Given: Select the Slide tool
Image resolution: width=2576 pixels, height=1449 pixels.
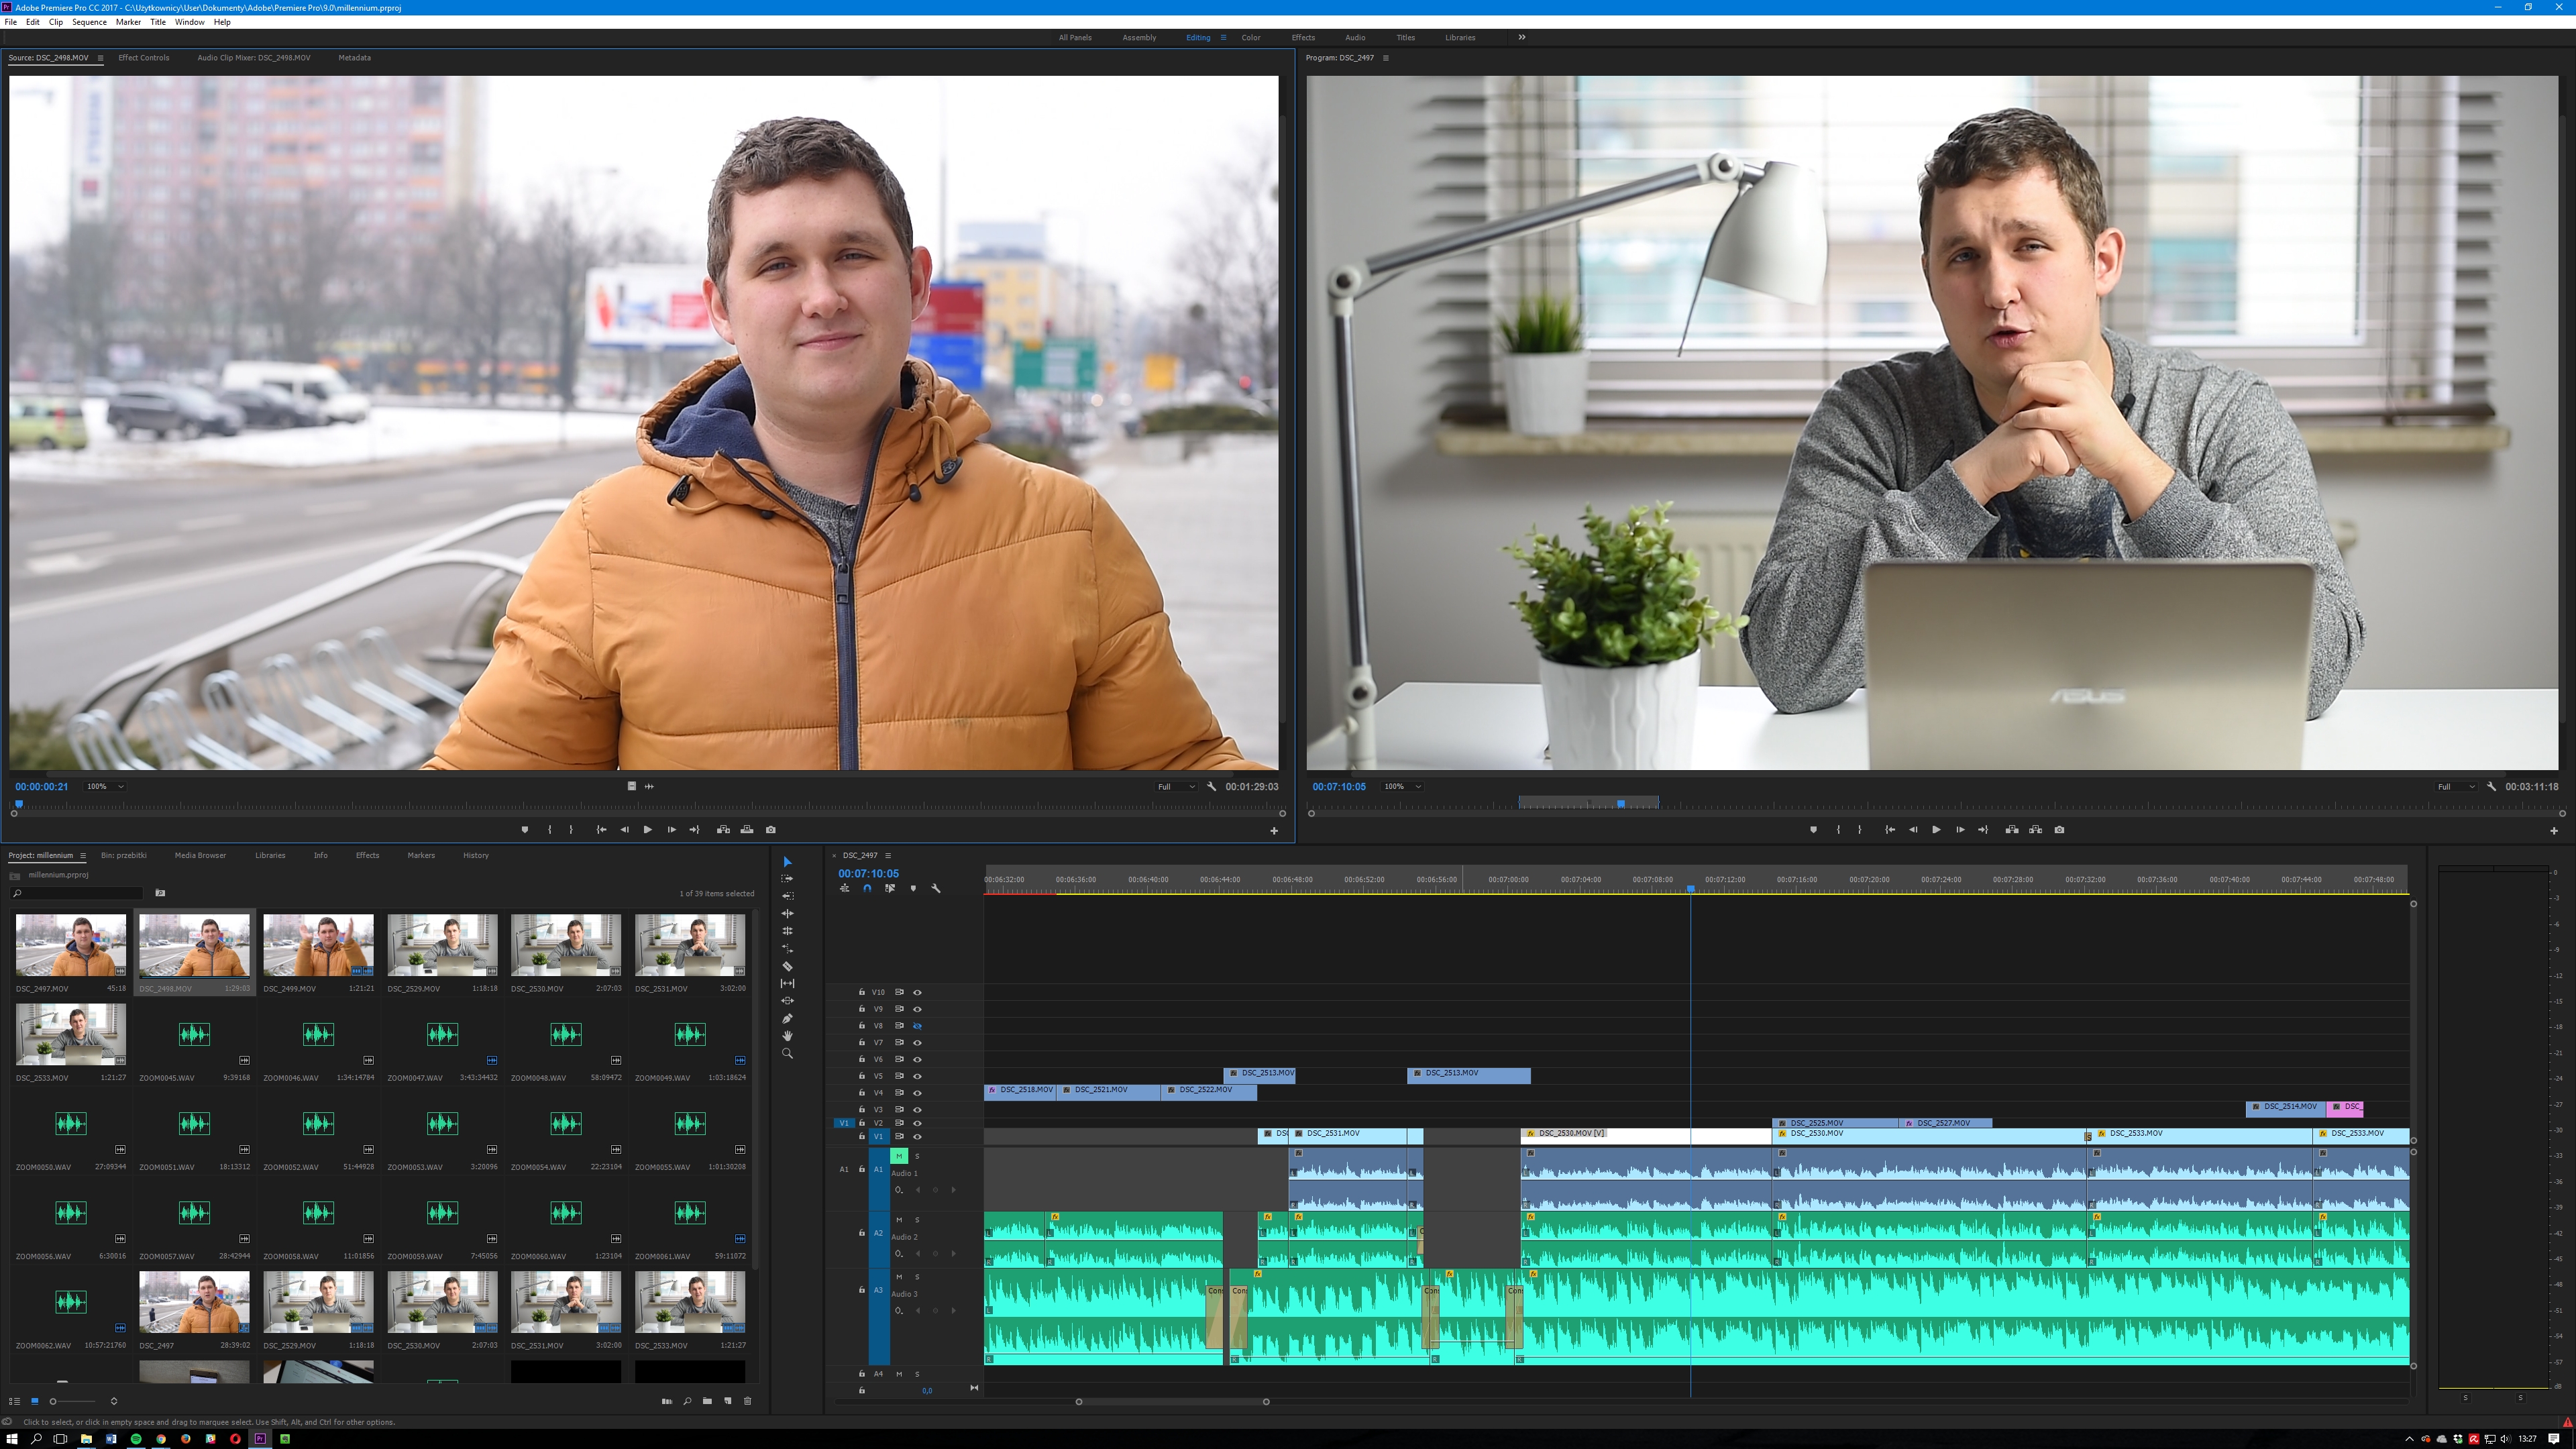Looking at the screenshot, I should pyautogui.click(x=787, y=1000).
